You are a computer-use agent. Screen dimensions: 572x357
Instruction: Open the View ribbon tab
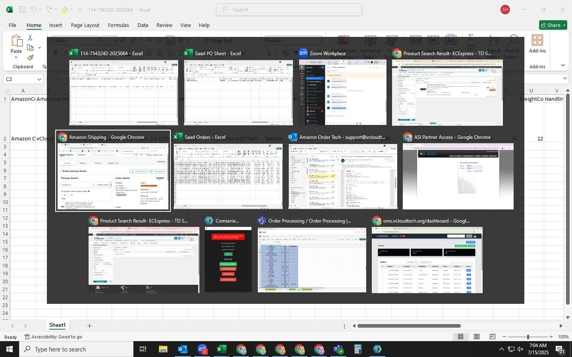coord(186,25)
